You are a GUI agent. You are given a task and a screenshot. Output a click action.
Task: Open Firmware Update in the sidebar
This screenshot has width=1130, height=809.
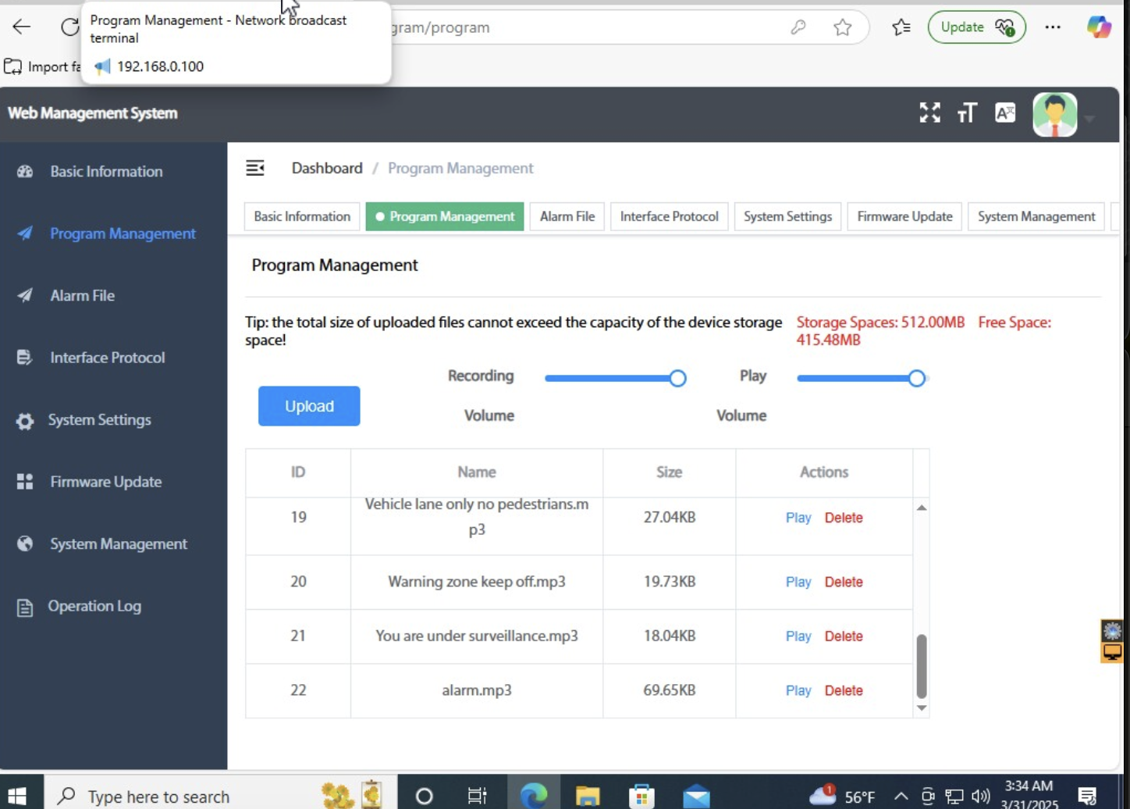(113, 482)
